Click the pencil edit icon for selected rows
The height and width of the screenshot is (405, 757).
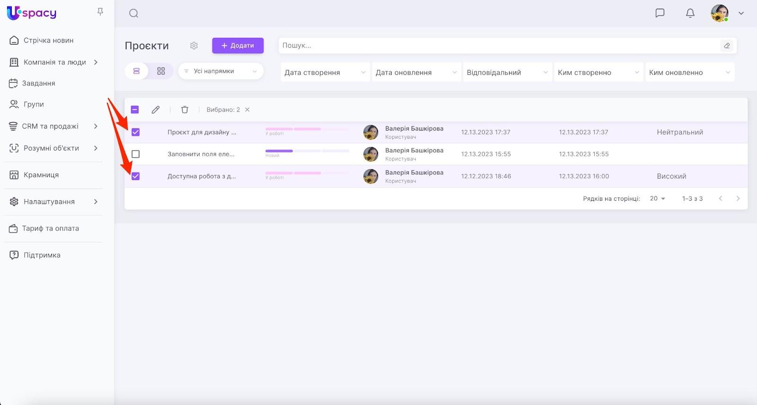click(156, 110)
